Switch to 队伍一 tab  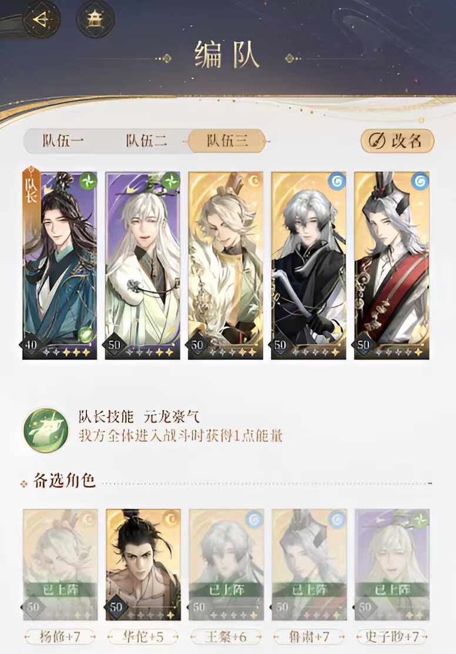point(62,141)
